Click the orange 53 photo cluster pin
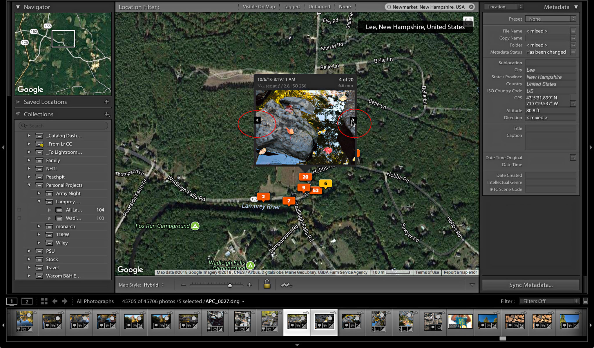The height and width of the screenshot is (348, 594). coord(316,190)
